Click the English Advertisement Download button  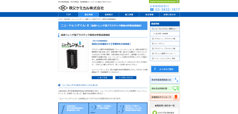point(164,1)
